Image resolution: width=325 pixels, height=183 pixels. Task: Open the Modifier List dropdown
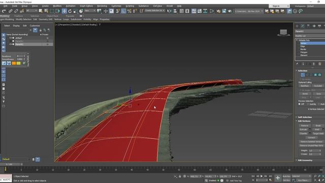[x=310, y=36]
